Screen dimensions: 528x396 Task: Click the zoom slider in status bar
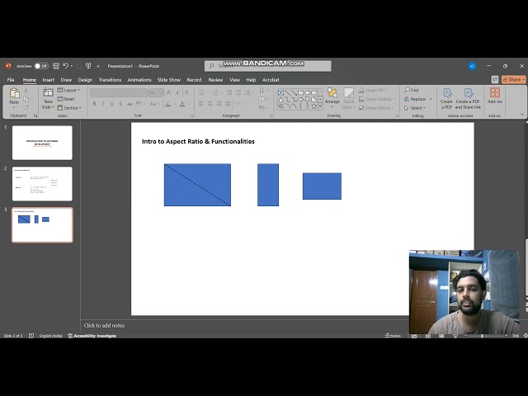pos(486,336)
